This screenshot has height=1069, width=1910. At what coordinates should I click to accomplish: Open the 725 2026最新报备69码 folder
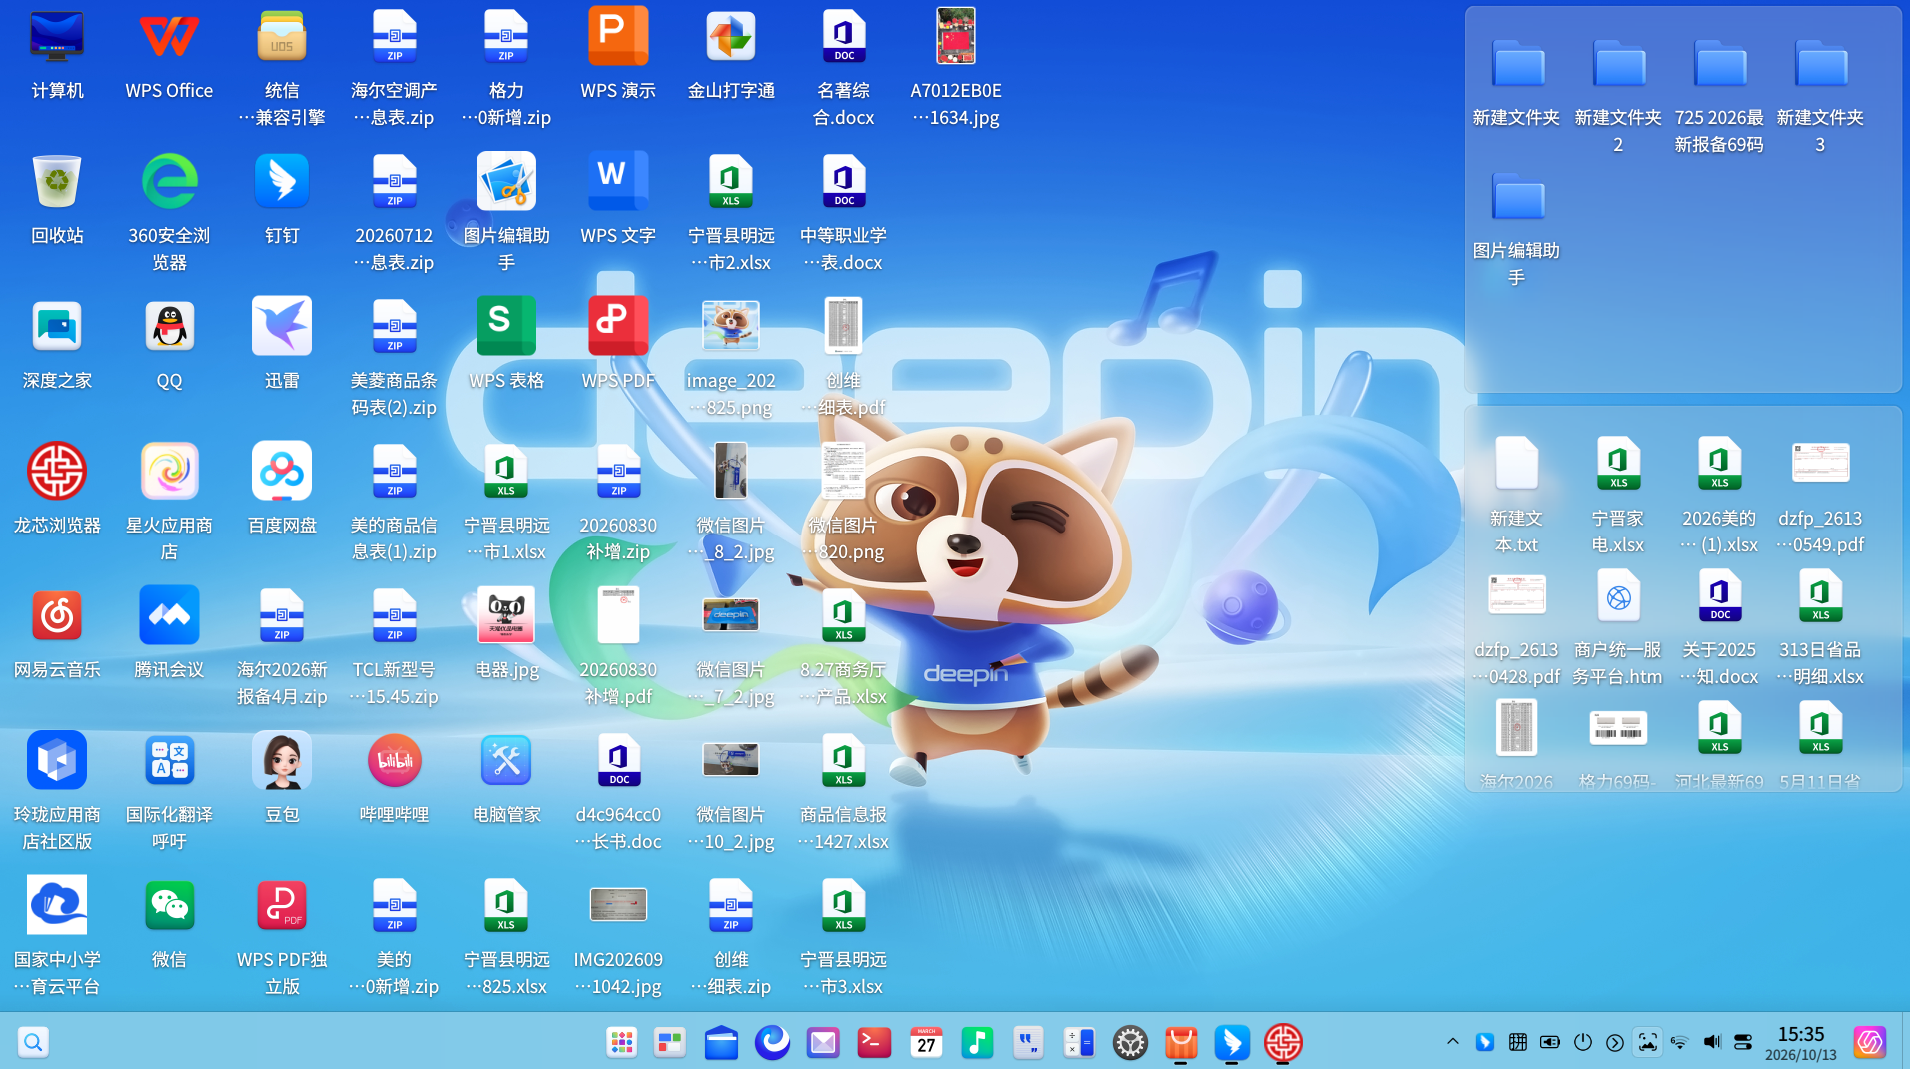pos(1720,66)
